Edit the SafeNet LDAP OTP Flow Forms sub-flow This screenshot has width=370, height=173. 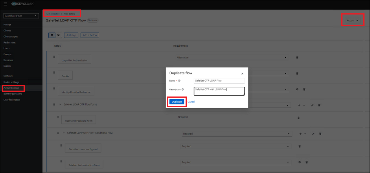point(313,105)
